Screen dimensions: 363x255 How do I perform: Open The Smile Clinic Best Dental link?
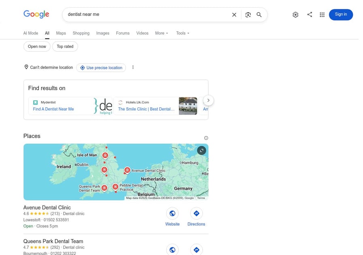point(146,109)
